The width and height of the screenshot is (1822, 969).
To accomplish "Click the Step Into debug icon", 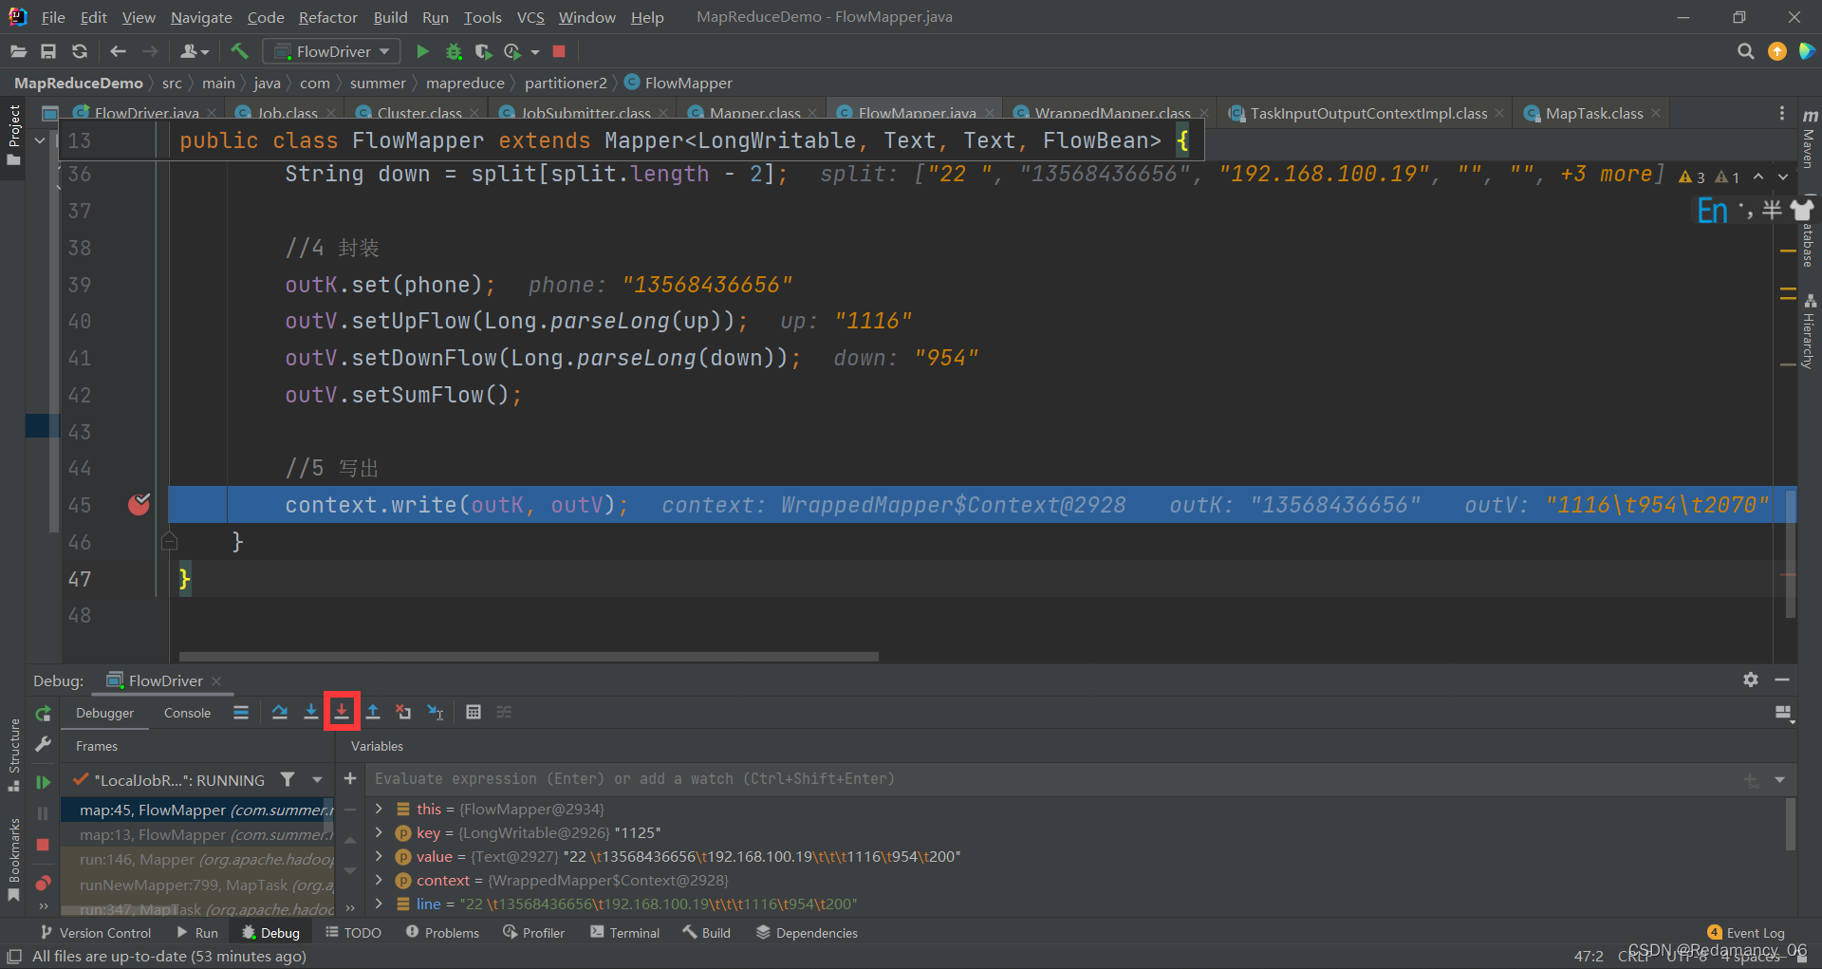I will [x=310, y=712].
